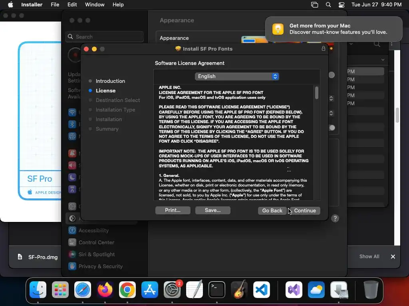
Task: Click the Accessibility icon in settings sidebar
Action: (x=72, y=230)
